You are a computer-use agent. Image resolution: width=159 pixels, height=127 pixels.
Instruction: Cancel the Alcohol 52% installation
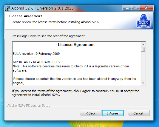pyautogui.click(x=138, y=113)
